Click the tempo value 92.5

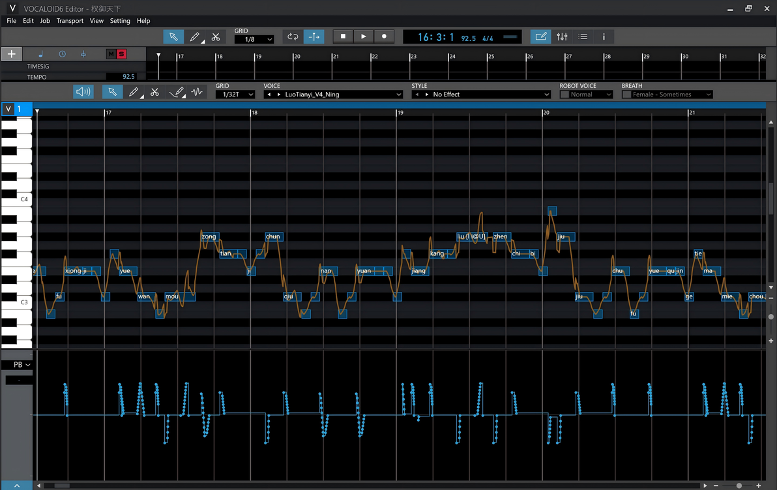[128, 77]
